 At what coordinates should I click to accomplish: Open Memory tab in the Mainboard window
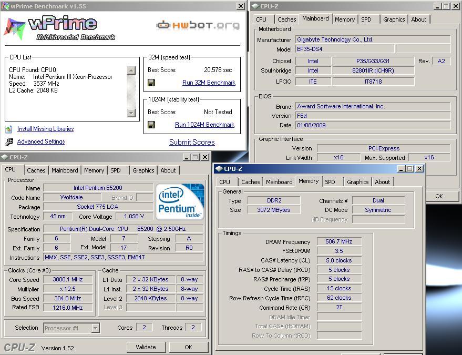tap(345, 19)
